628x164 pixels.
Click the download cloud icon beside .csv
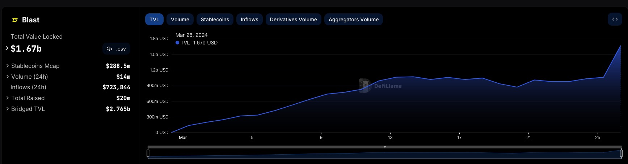pyautogui.click(x=109, y=49)
